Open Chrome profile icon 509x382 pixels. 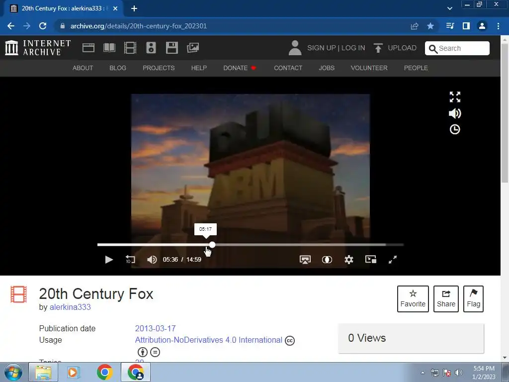tap(482, 26)
